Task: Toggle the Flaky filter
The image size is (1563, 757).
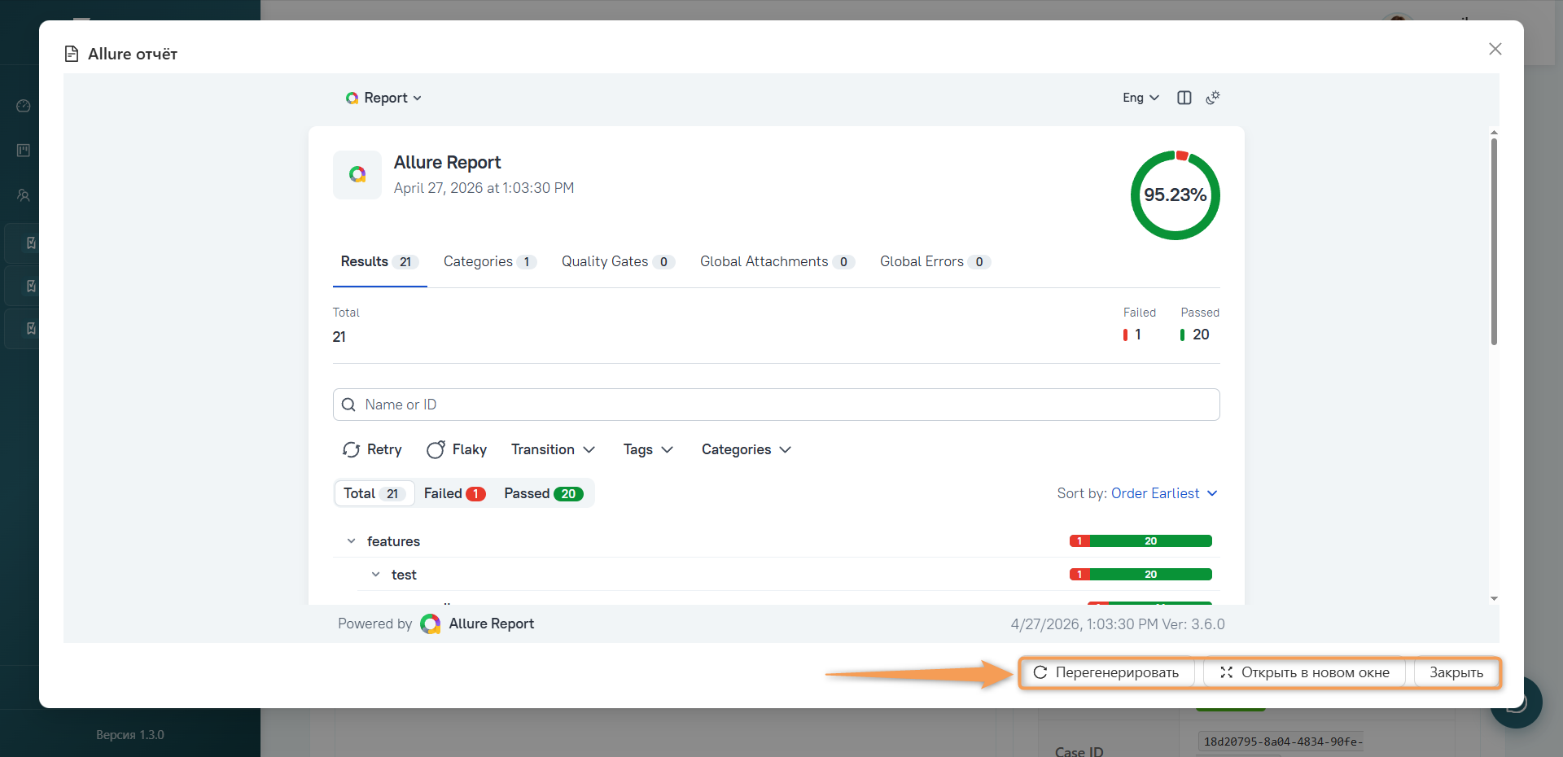Action: pyautogui.click(x=457, y=449)
